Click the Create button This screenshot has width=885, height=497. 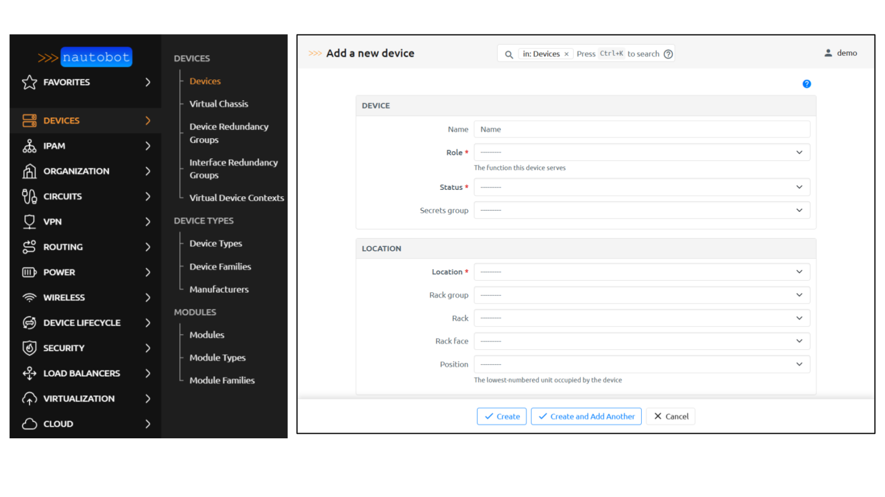[x=502, y=416]
